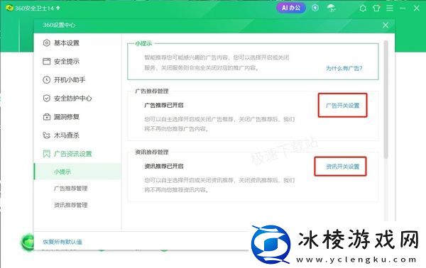Screen dimensions: 426x268
Task: Open the 基本设置 category
Action: tap(67, 43)
